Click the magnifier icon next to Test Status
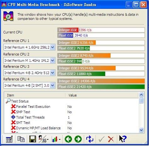Image resolution: width=149 pixels, height=146 pixels. tap(8, 101)
